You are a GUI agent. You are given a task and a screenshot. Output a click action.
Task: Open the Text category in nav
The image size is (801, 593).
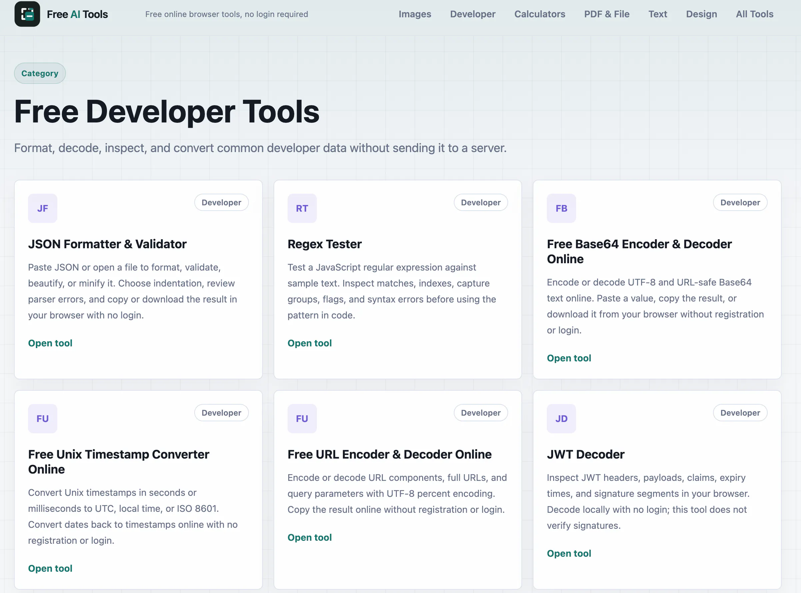pos(658,14)
